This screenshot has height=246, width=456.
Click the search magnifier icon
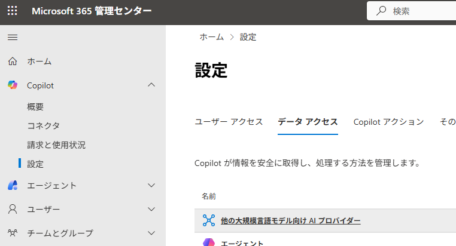coord(381,11)
